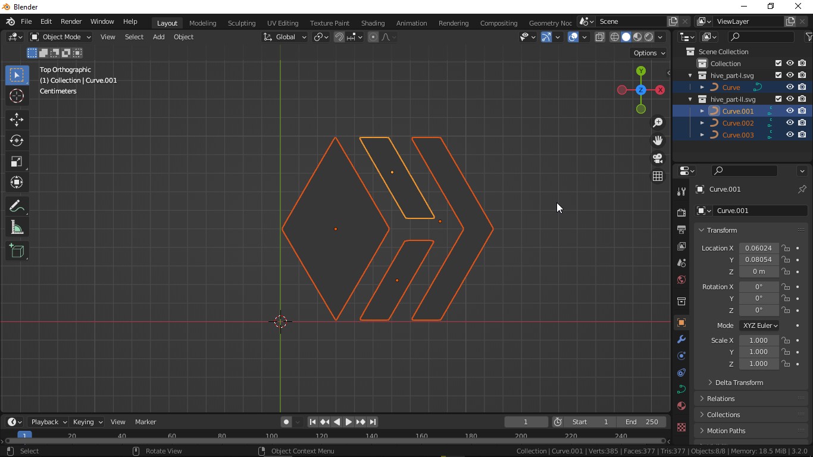The height and width of the screenshot is (457, 813).
Task: Click the pan hand viewport icon
Action: click(658, 140)
